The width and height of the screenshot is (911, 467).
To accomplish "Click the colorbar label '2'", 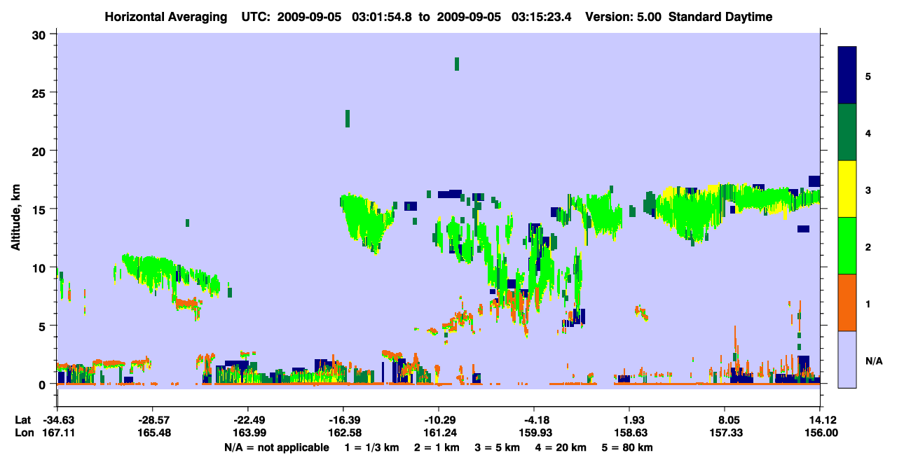I will coord(868,247).
